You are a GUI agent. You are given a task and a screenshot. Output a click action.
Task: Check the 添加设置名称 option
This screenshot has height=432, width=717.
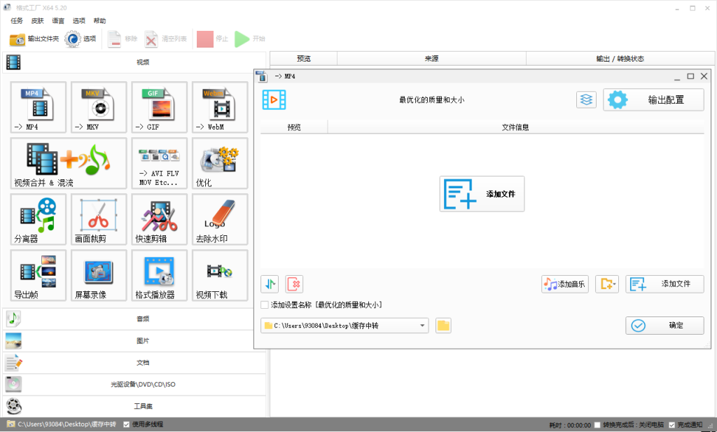tap(264, 305)
